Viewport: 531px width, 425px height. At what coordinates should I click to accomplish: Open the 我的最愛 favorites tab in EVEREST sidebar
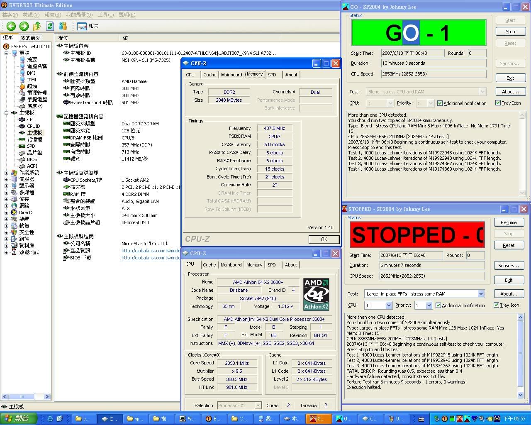coord(30,38)
